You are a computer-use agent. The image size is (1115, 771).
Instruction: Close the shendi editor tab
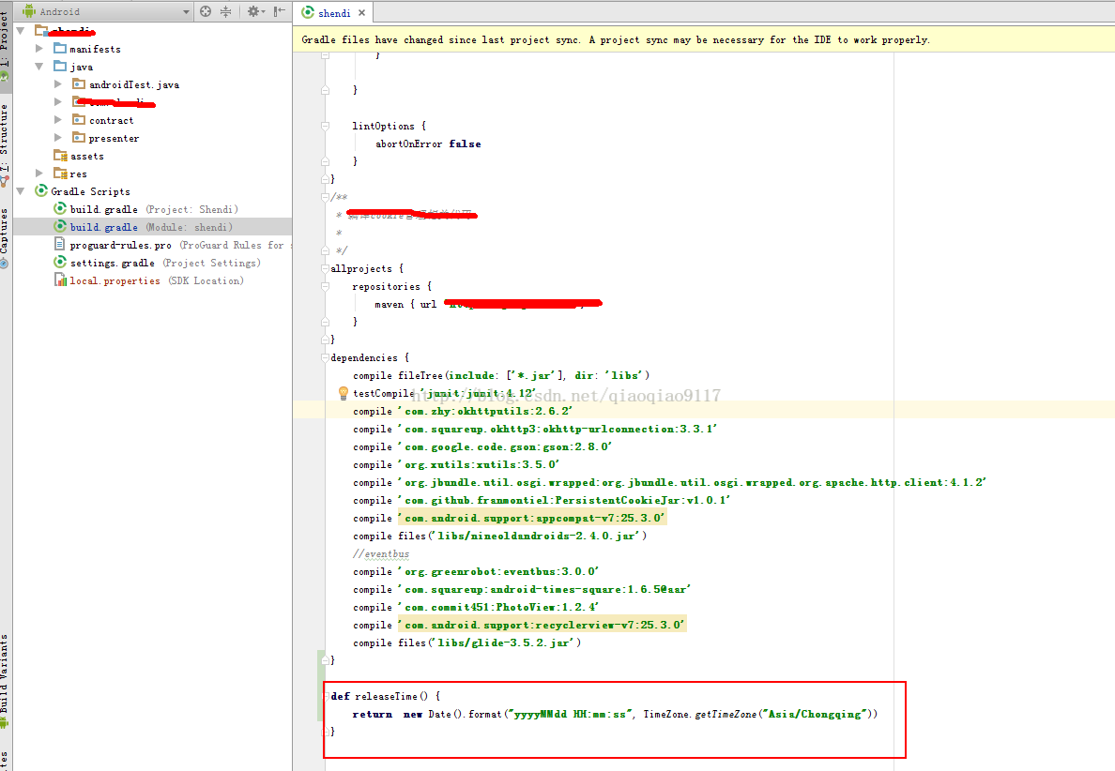tap(362, 13)
